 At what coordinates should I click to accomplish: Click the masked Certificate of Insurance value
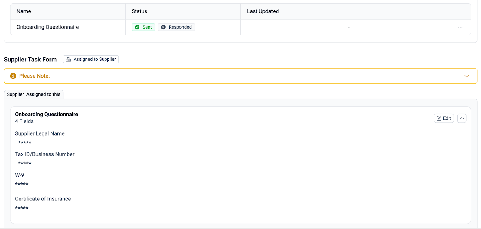(x=22, y=208)
